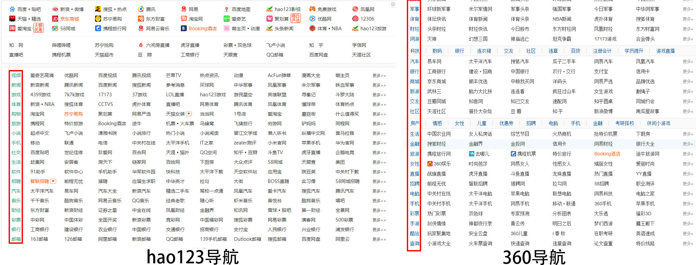Open the dropdown arrow next to 智联招聘

(x=53, y=181)
